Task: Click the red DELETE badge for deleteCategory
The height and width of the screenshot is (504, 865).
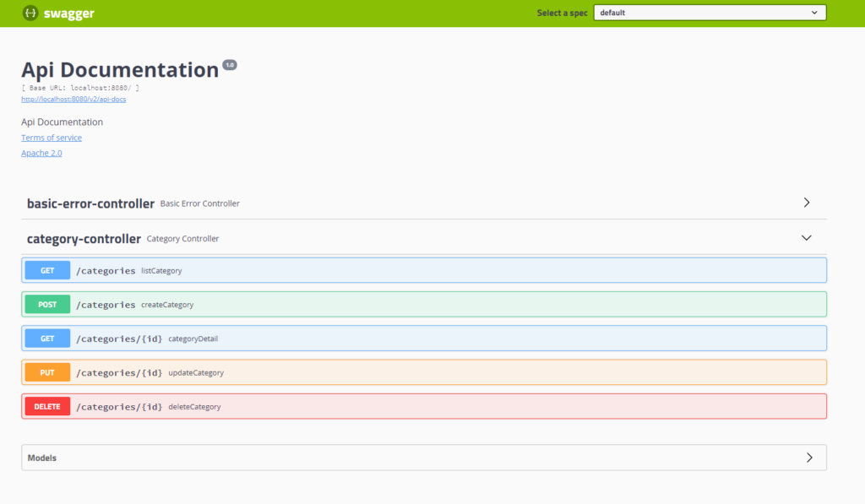Action: pyautogui.click(x=47, y=406)
